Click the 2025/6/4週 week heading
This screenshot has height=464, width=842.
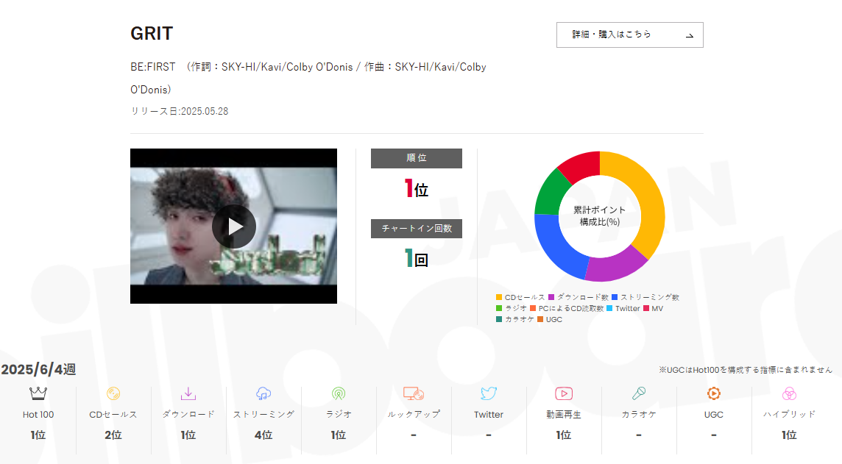[x=39, y=369]
